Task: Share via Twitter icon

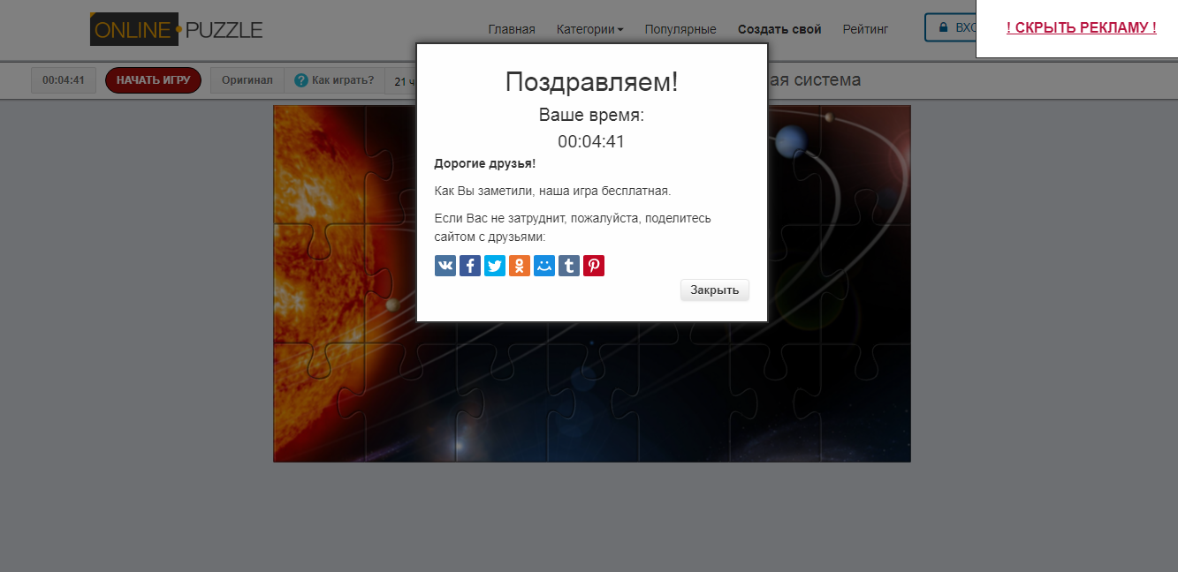Action: (495, 266)
